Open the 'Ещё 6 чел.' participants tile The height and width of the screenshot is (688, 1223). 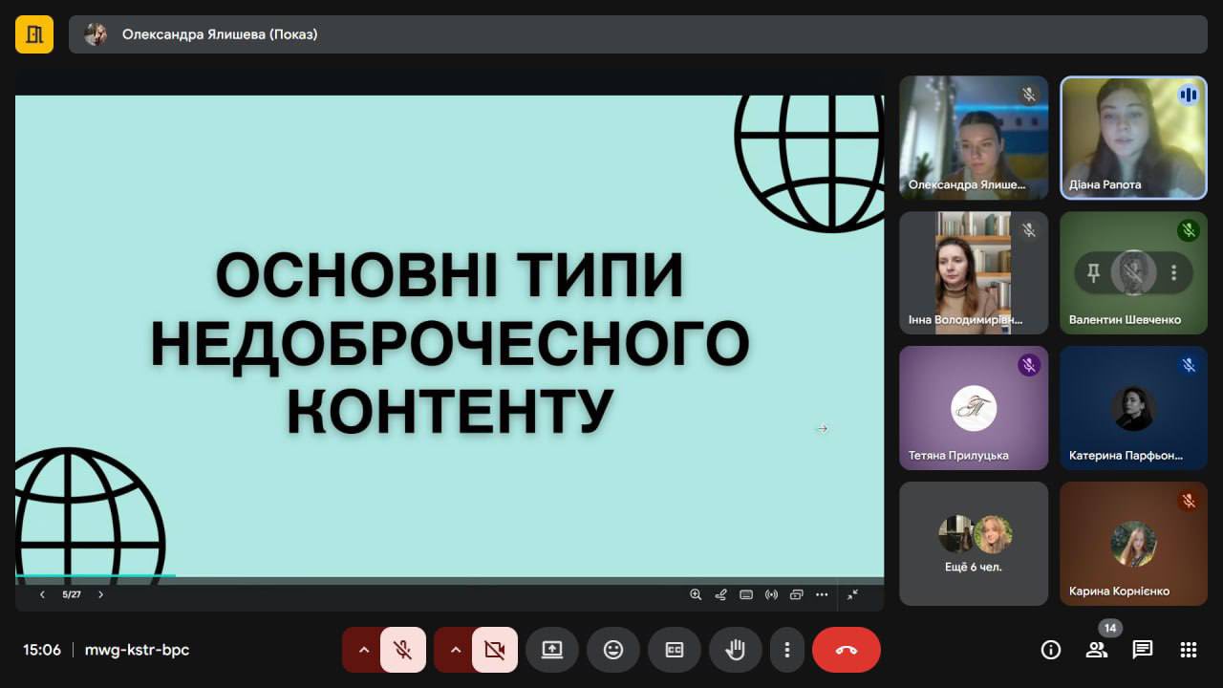tap(973, 543)
